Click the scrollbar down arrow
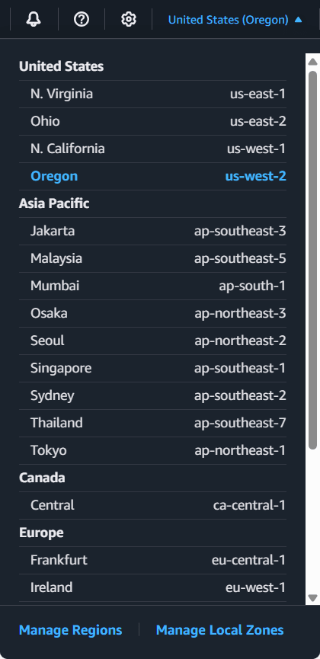Viewport: 320px width, 659px height. [x=312, y=597]
